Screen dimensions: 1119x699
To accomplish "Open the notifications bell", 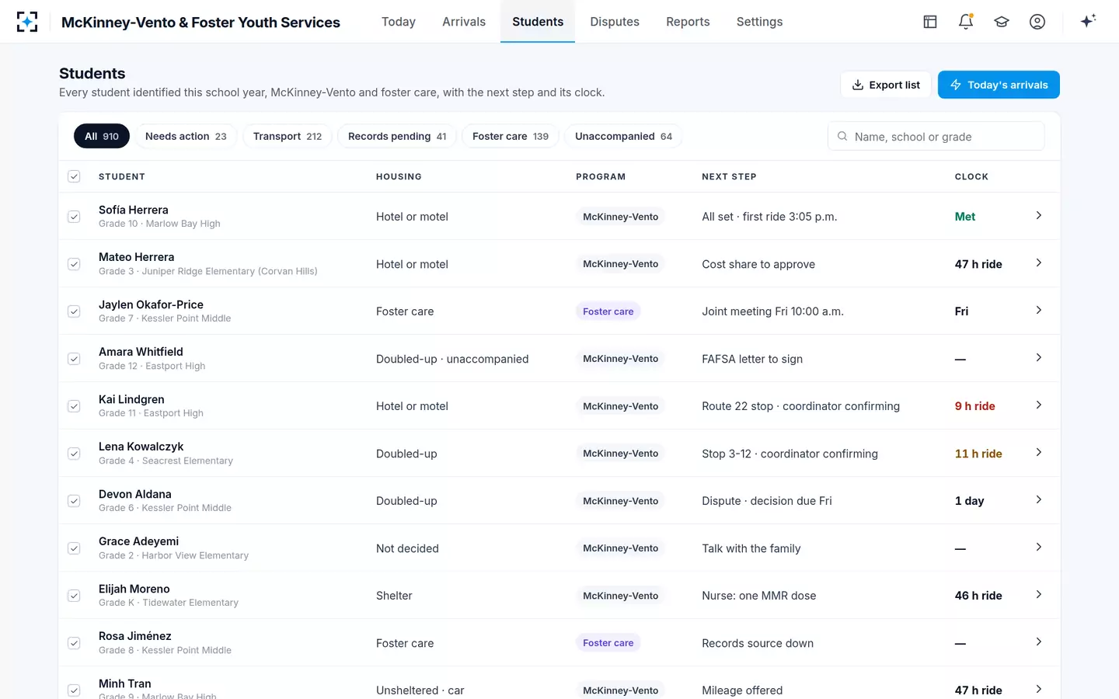I will pos(966,22).
